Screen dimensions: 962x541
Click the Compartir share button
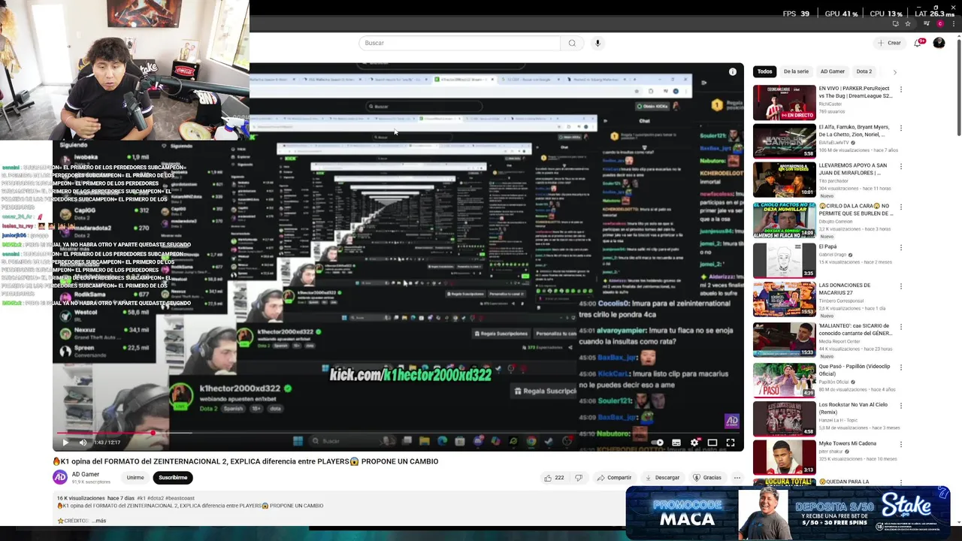pyautogui.click(x=614, y=477)
